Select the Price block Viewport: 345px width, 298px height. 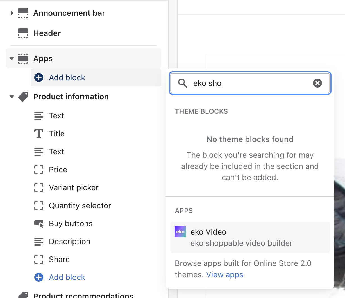(58, 169)
